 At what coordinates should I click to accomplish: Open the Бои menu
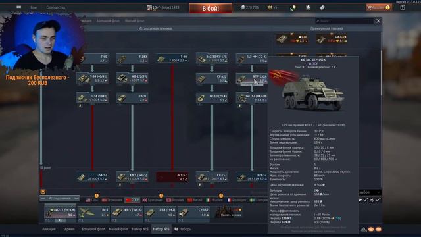(34, 7)
